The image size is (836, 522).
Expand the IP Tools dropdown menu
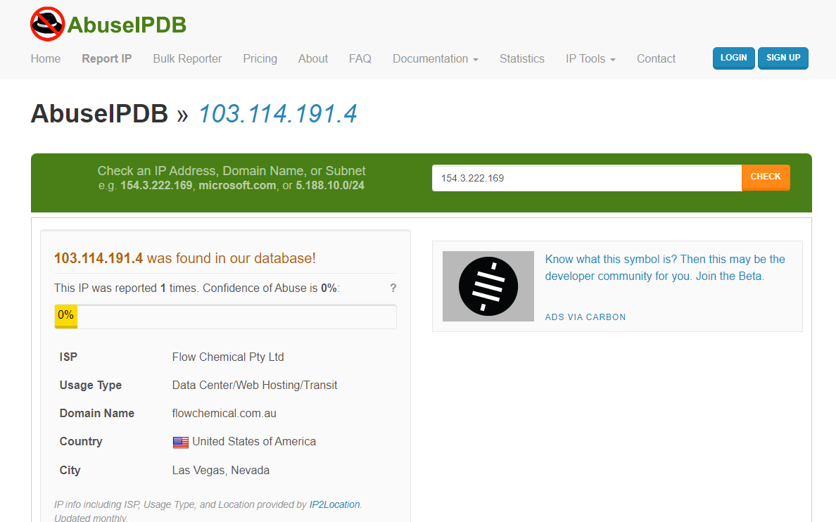[x=590, y=58]
